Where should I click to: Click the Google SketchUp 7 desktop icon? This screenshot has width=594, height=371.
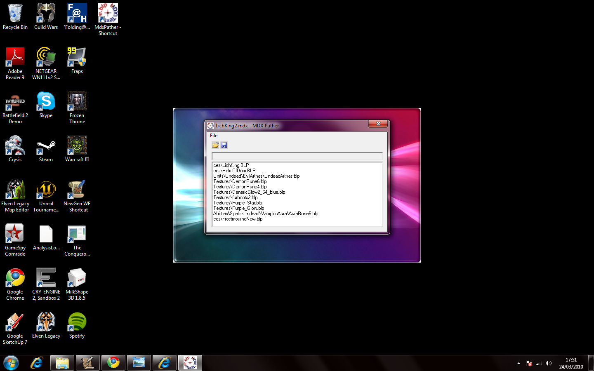pyautogui.click(x=15, y=328)
